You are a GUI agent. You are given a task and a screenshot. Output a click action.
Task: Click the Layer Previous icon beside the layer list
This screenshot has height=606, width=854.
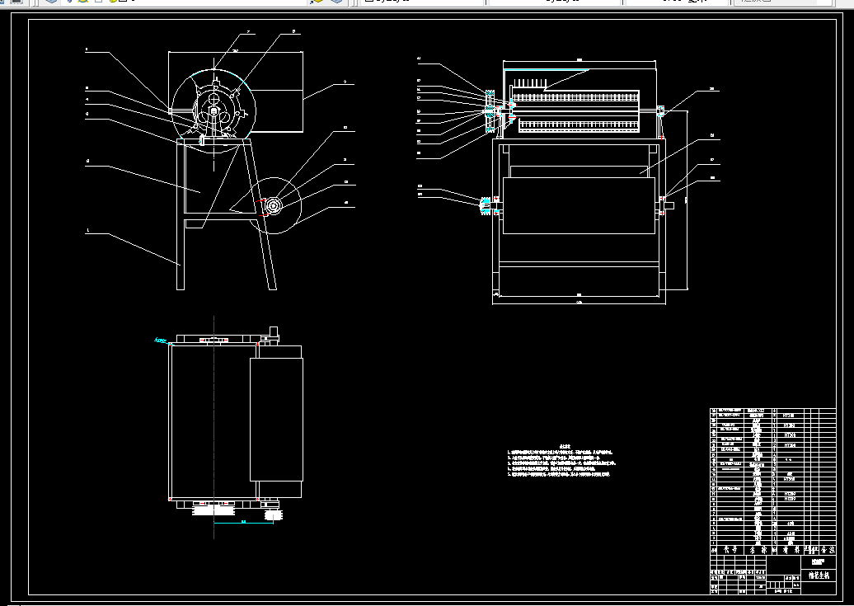337,2
